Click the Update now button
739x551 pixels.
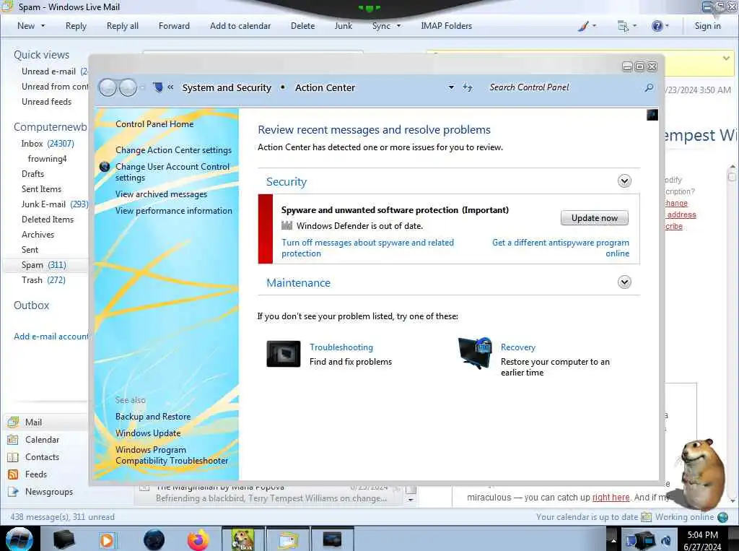pos(595,218)
